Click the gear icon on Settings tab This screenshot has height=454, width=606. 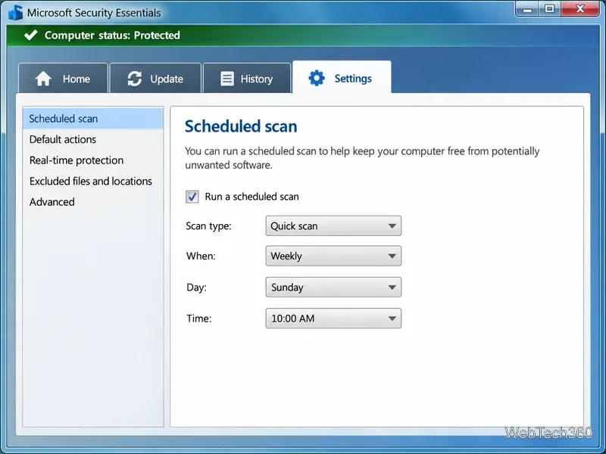pos(317,79)
